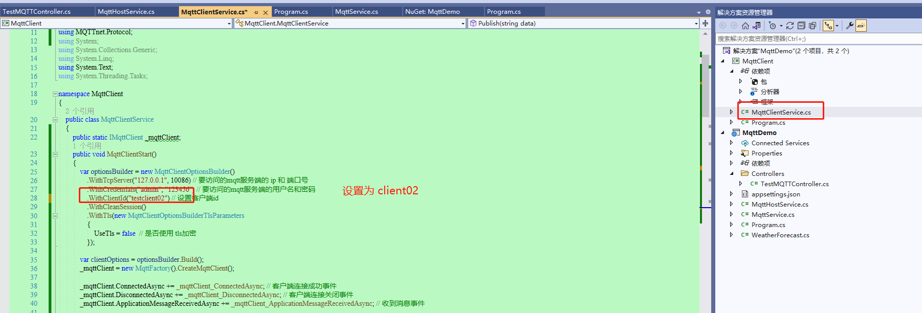Click Connected Services cloud icon
The height and width of the screenshot is (313, 922).
tap(745, 143)
